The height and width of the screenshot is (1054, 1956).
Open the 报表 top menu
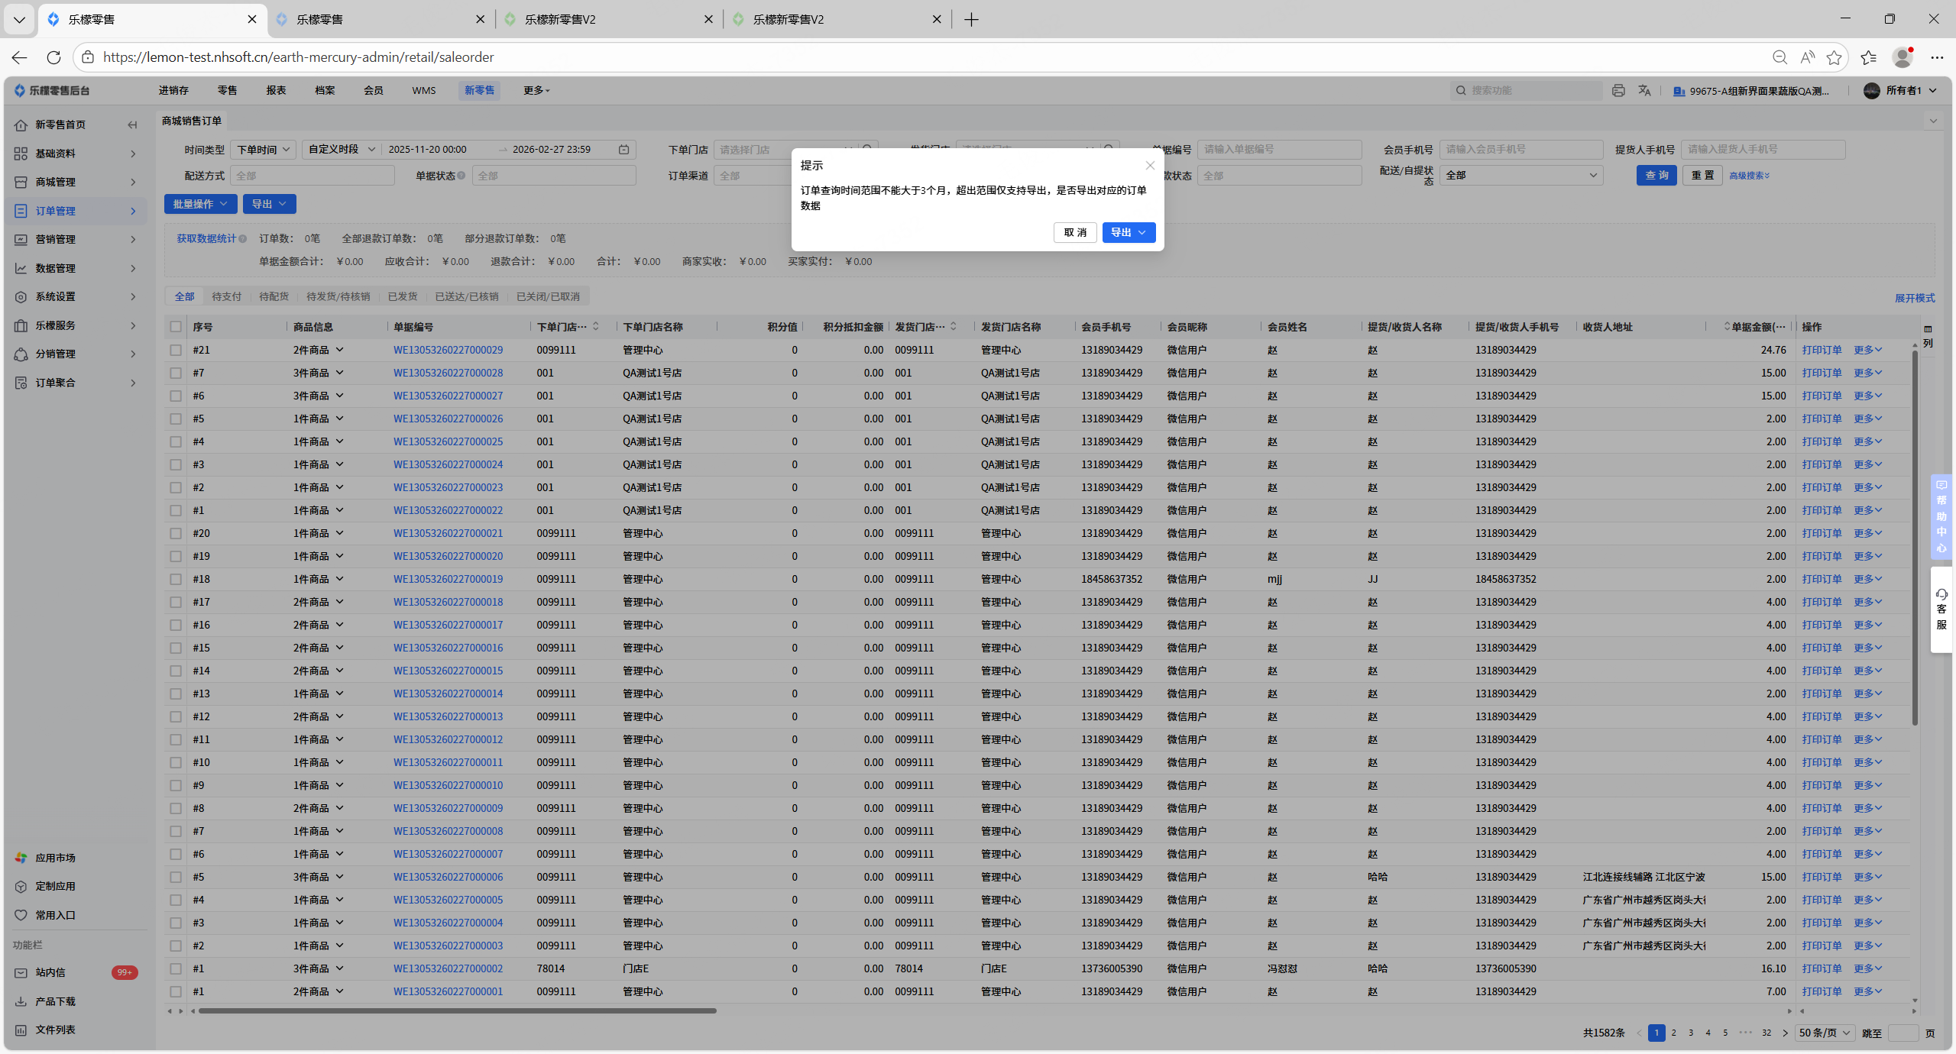point(276,90)
